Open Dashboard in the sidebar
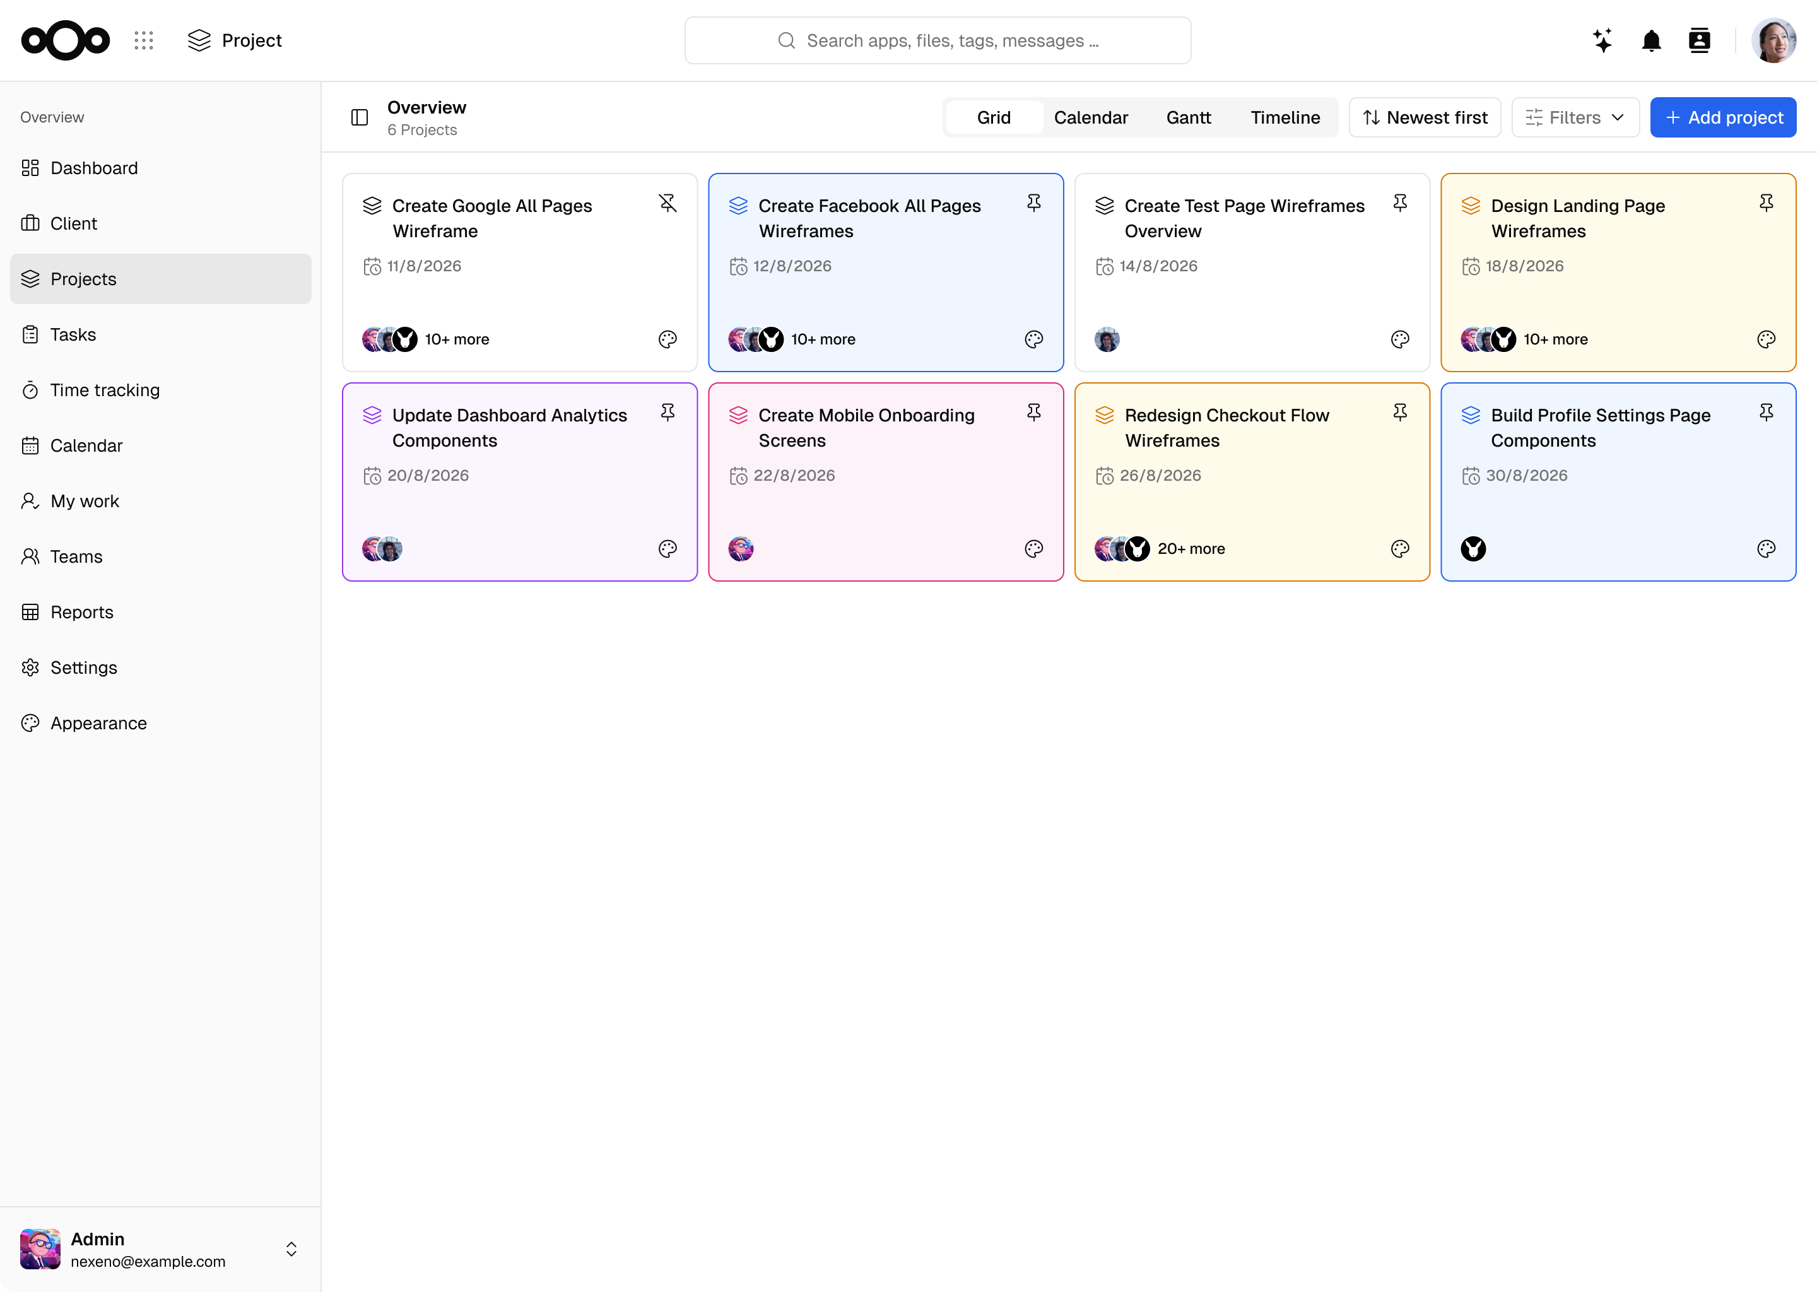This screenshot has width=1817, height=1292. coord(161,168)
